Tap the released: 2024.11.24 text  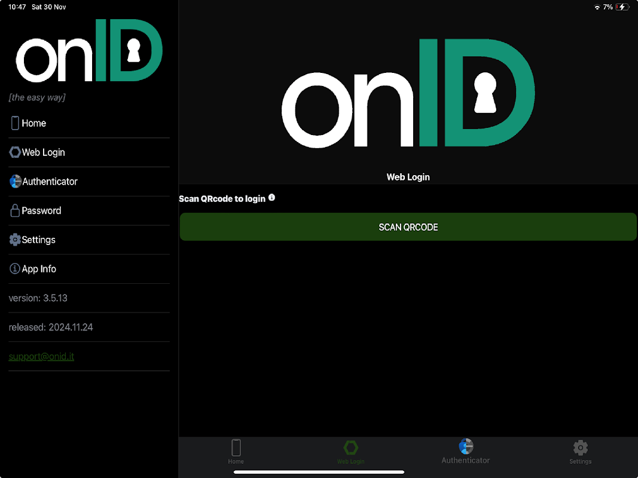(x=51, y=327)
